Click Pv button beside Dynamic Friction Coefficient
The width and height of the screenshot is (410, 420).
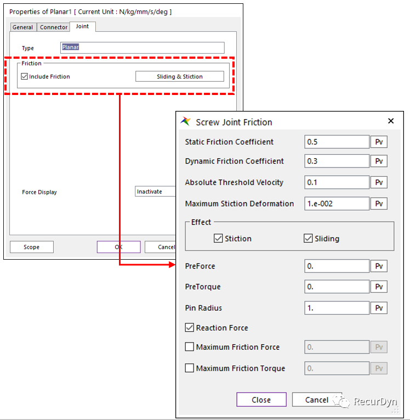pyautogui.click(x=378, y=161)
